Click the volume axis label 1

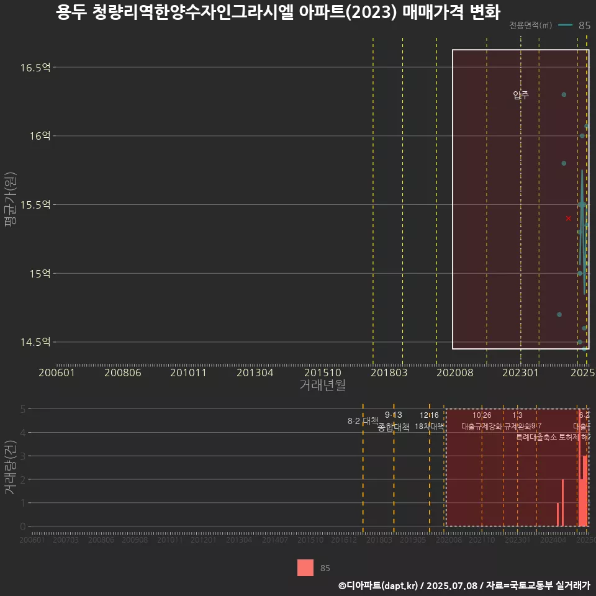[23, 503]
